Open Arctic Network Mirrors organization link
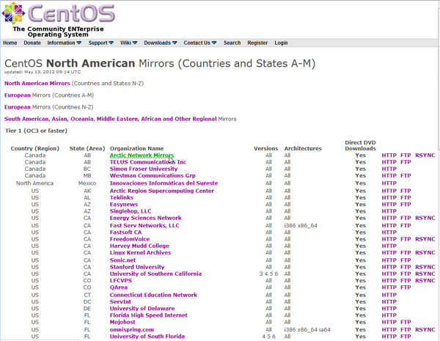 click(x=142, y=155)
